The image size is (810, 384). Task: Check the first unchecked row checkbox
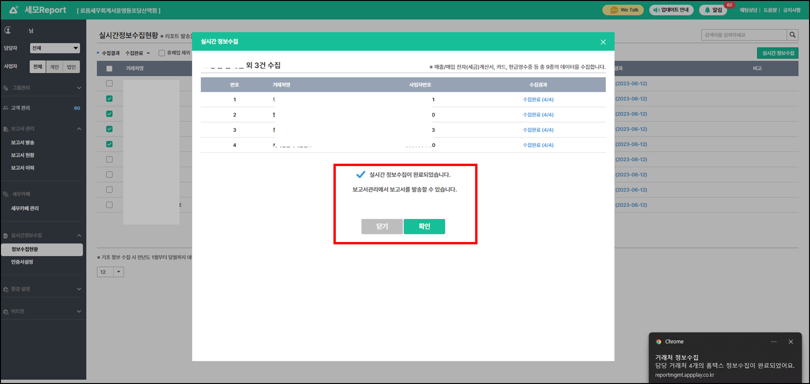(110, 83)
